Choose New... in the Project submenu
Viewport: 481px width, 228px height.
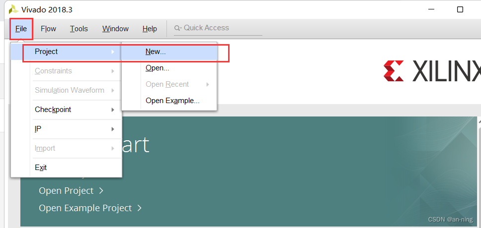coord(169,52)
